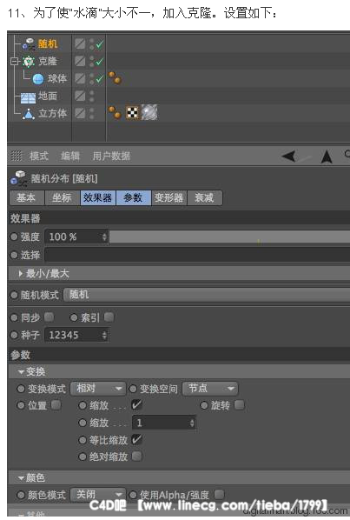Click the layer square icon on 地面 row
This screenshot has width=350, height=520.
click(x=80, y=96)
